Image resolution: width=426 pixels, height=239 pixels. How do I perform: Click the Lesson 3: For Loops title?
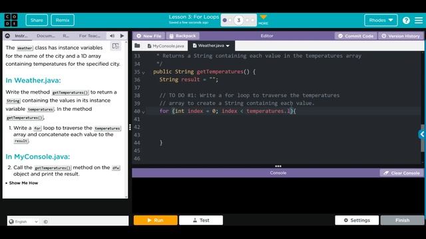(194, 17)
